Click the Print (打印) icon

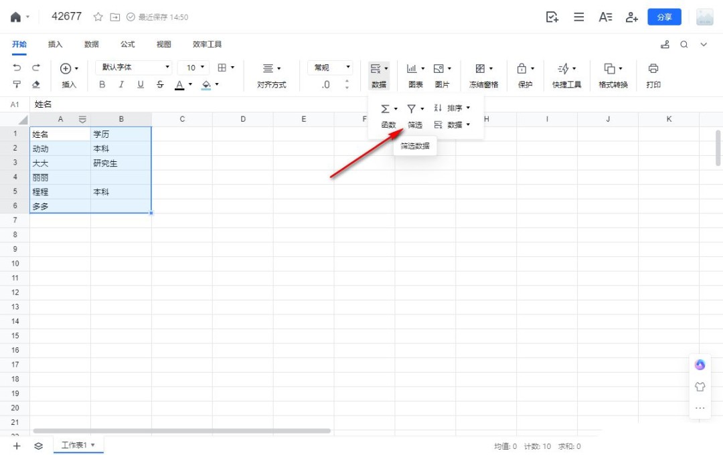coord(653,68)
